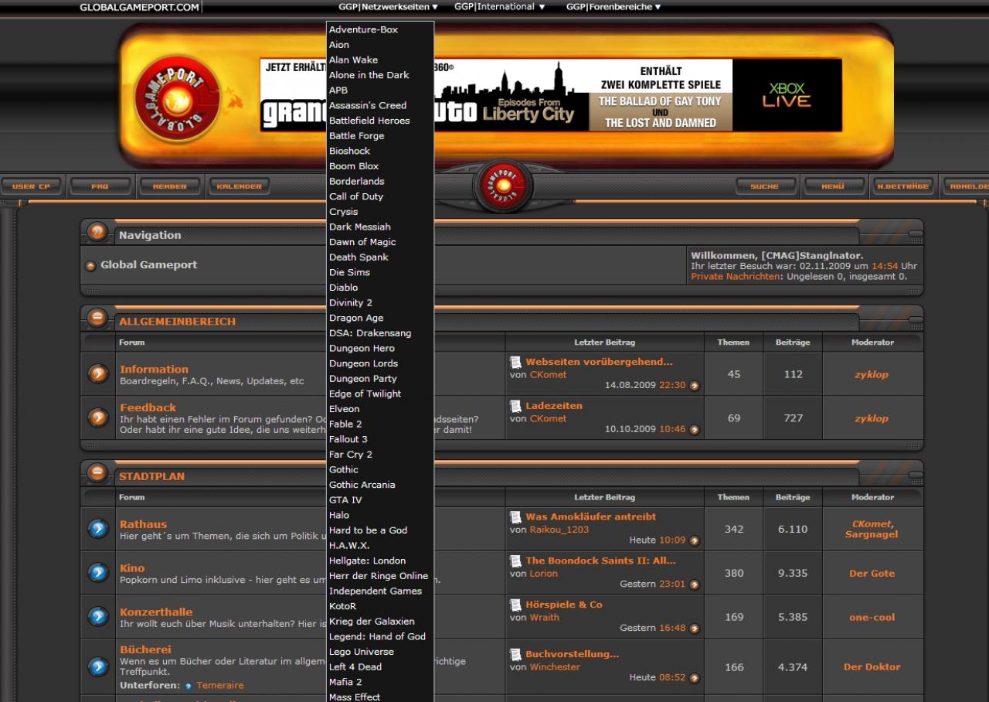Click the post icon beside 'The Boondock Saints II'
The image size is (989, 702).
coord(515,561)
